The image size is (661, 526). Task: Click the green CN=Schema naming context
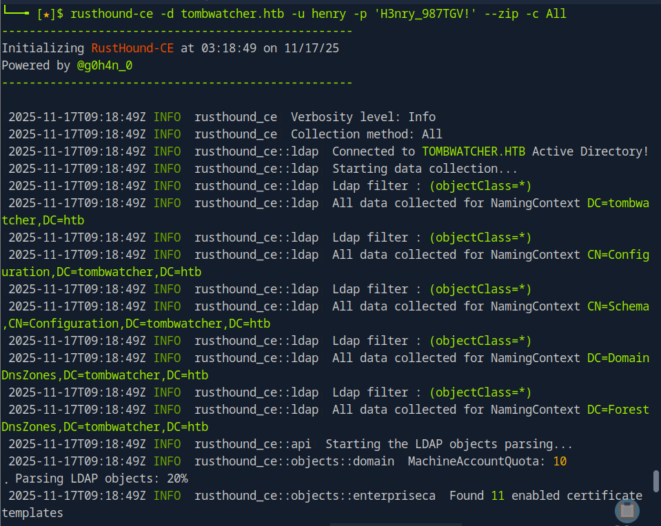tap(618, 306)
